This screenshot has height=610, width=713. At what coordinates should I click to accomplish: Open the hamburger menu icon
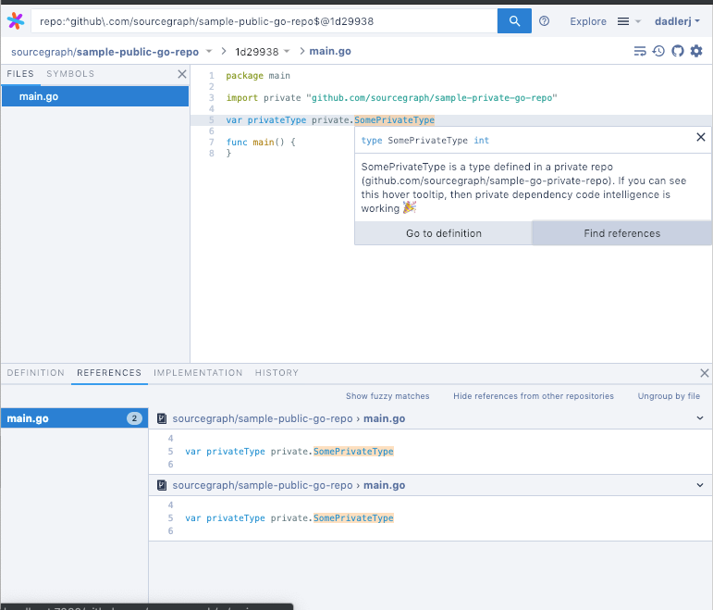click(x=623, y=21)
